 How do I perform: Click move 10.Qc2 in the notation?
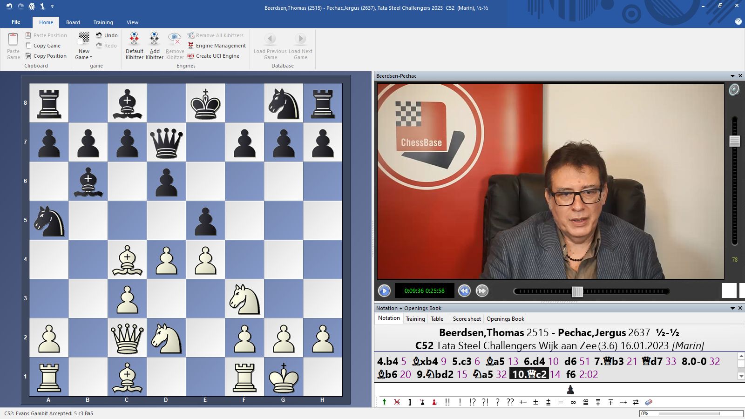point(529,374)
